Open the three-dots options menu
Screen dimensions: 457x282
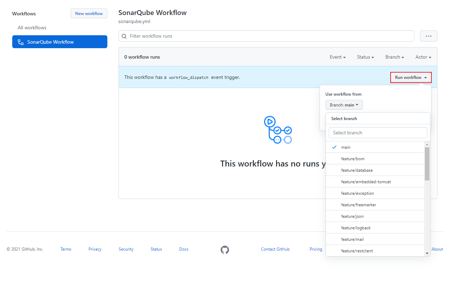coord(428,36)
